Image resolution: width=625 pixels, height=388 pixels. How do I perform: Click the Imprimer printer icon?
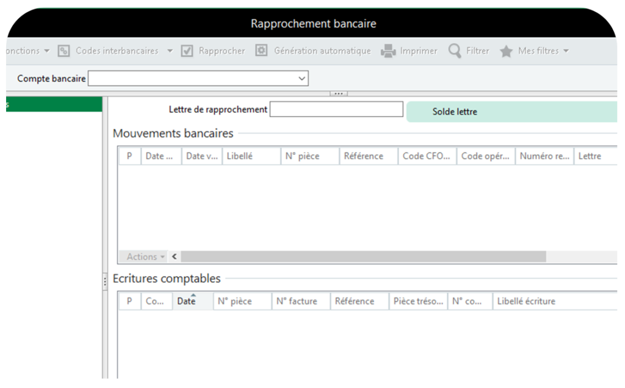(x=388, y=51)
